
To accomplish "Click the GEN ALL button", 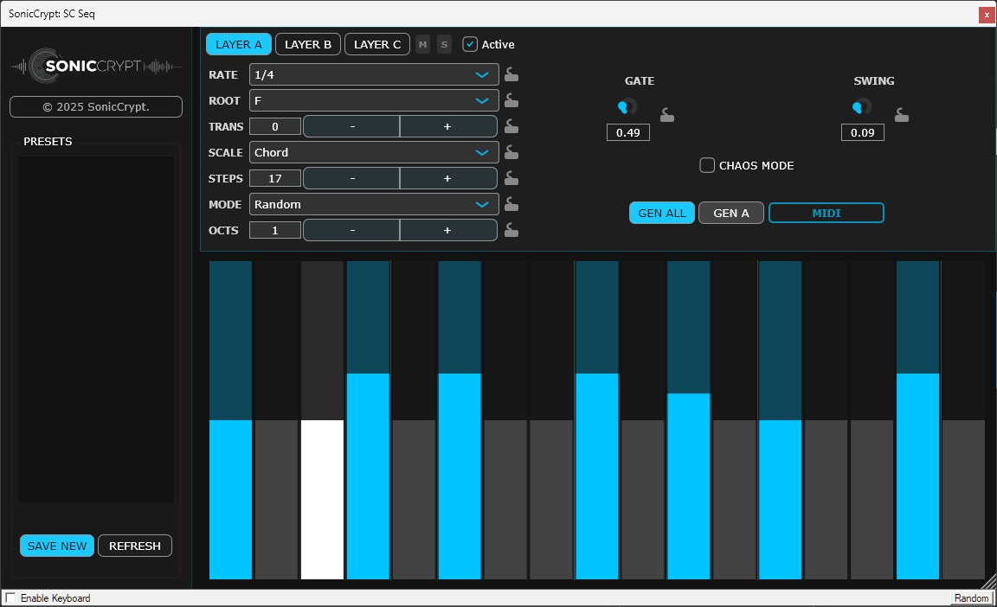I will pos(661,213).
